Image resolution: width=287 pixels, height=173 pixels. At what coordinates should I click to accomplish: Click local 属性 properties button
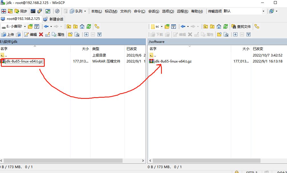click(x=58, y=34)
